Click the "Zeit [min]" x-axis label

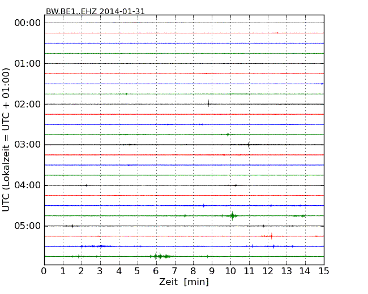click(x=184, y=282)
